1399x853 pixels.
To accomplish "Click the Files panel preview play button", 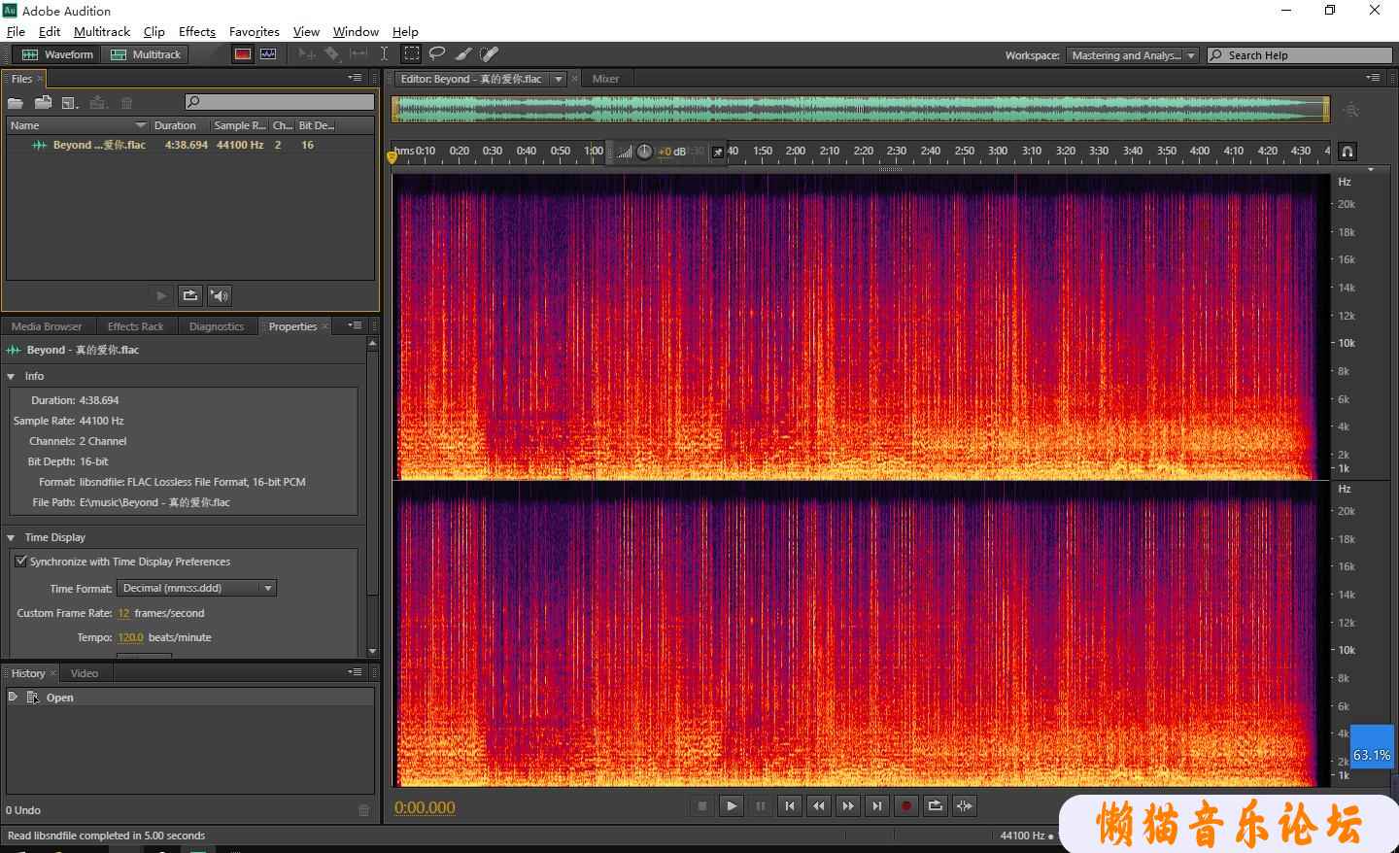I will click(x=161, y=295).
